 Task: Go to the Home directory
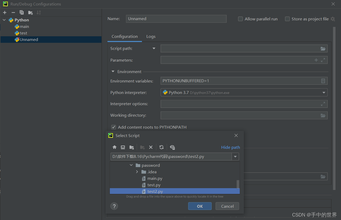click(115, 147)
